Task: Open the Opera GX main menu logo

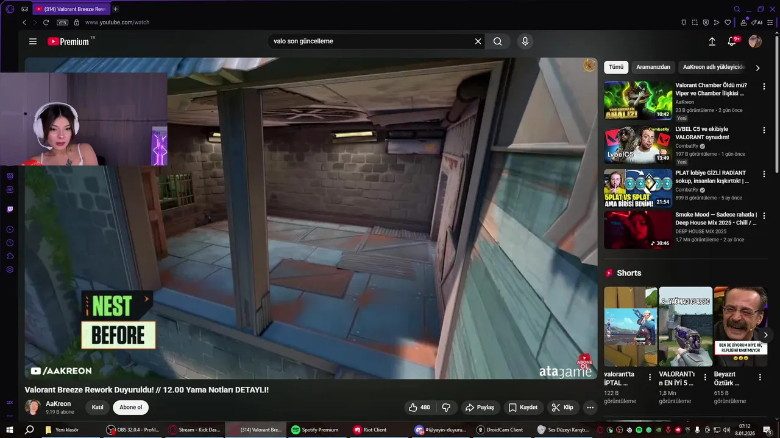Action: point(10,9)
